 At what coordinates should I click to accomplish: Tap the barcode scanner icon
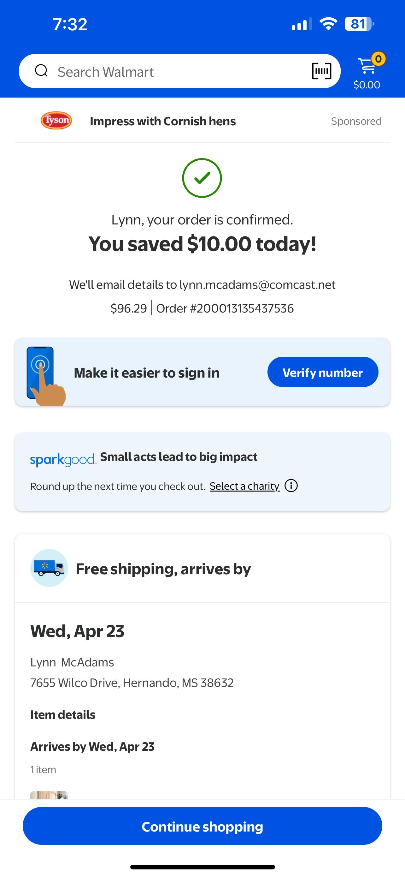tap(321, 71)
